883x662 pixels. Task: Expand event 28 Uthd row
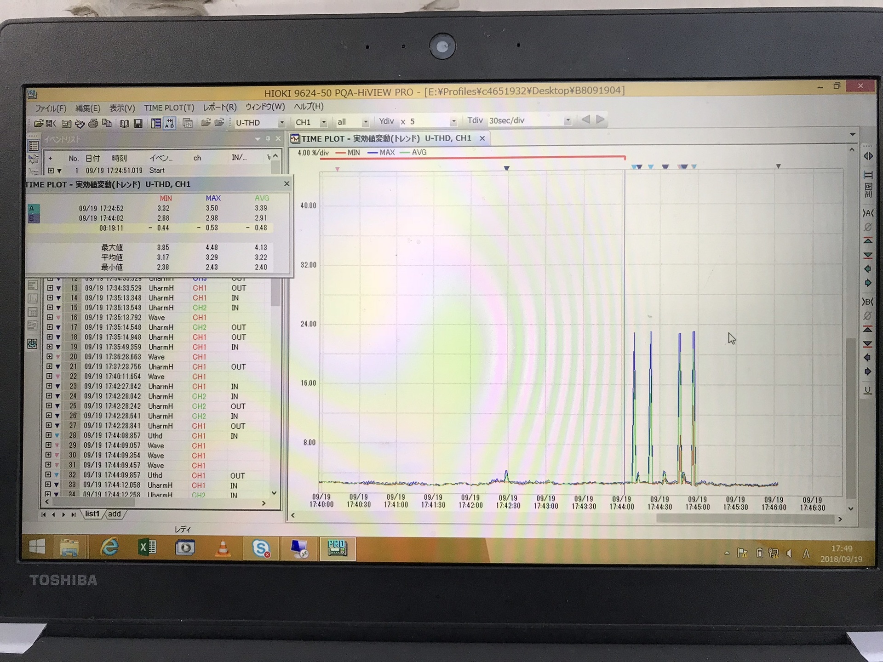click(x=49, y=435)
